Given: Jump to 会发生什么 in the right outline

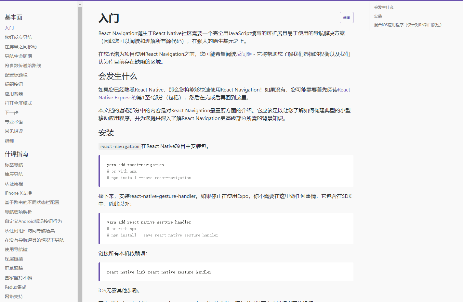Looking at the screenshot, I should tap(383, 7).
